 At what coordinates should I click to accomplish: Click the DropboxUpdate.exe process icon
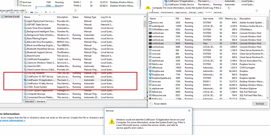coord(150,78)
